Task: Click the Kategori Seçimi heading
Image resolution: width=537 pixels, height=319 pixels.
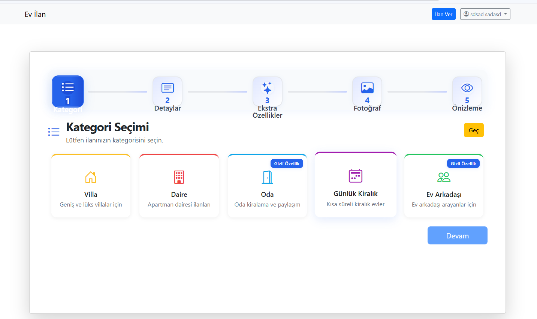Action: (108, 127)
